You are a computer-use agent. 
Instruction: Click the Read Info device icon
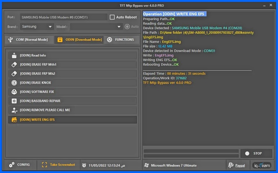click(14, 55)
